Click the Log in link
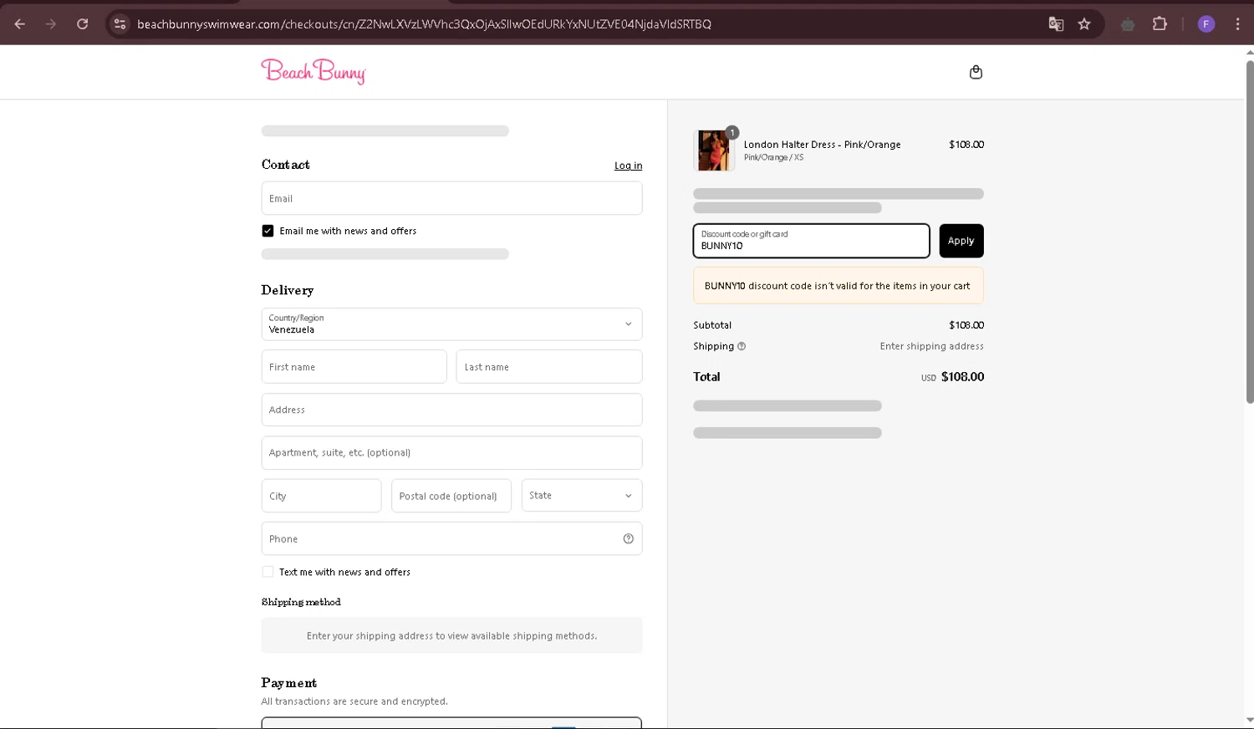The height and width of the screenshot is (729, 1254). (628, 166)
